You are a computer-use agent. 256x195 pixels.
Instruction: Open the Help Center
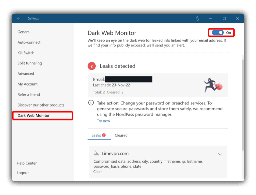tap(27, 163)
